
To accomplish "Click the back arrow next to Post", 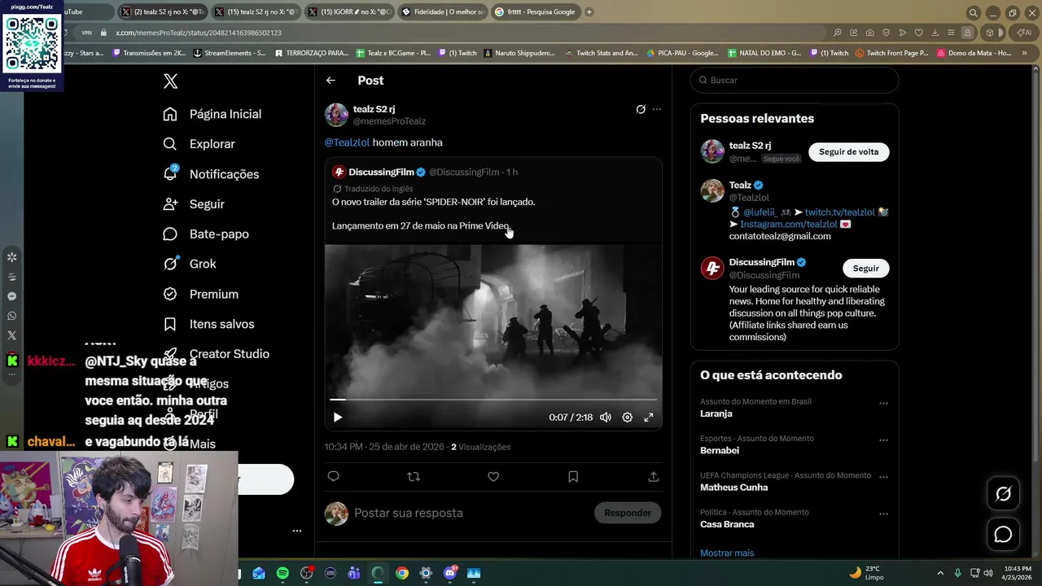I will (331, 81).
